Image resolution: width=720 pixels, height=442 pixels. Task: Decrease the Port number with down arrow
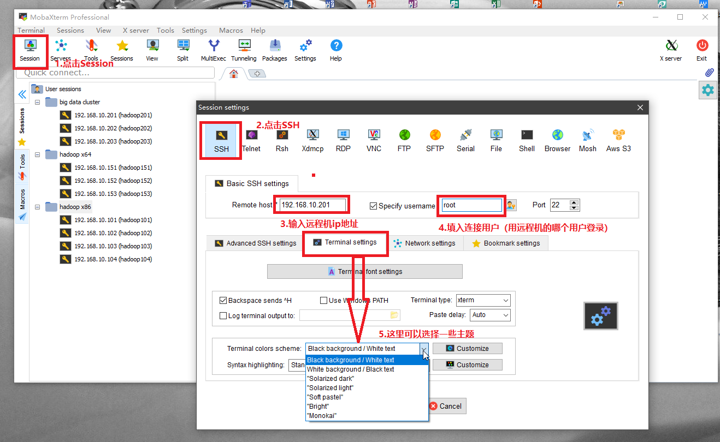click(x=574, y=208)
